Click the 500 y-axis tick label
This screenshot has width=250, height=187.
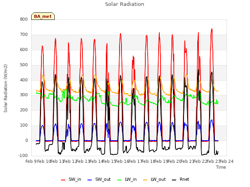24,65
